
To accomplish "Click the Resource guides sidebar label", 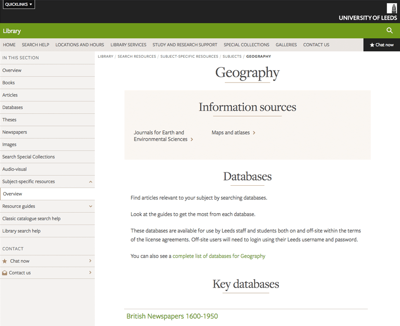I will point(18,206).
